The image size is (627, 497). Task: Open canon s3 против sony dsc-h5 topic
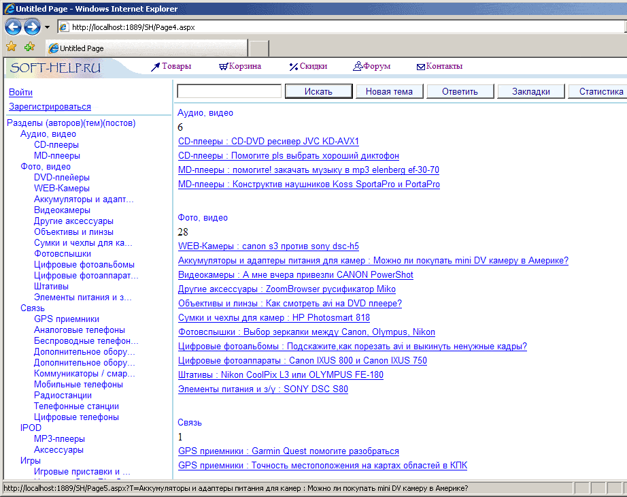click(269, 246)
